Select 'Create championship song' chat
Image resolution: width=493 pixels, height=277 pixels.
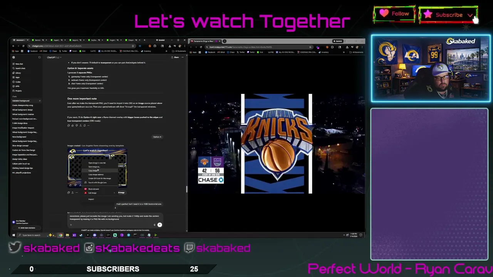pyautogui.click(x=22, y=105)
